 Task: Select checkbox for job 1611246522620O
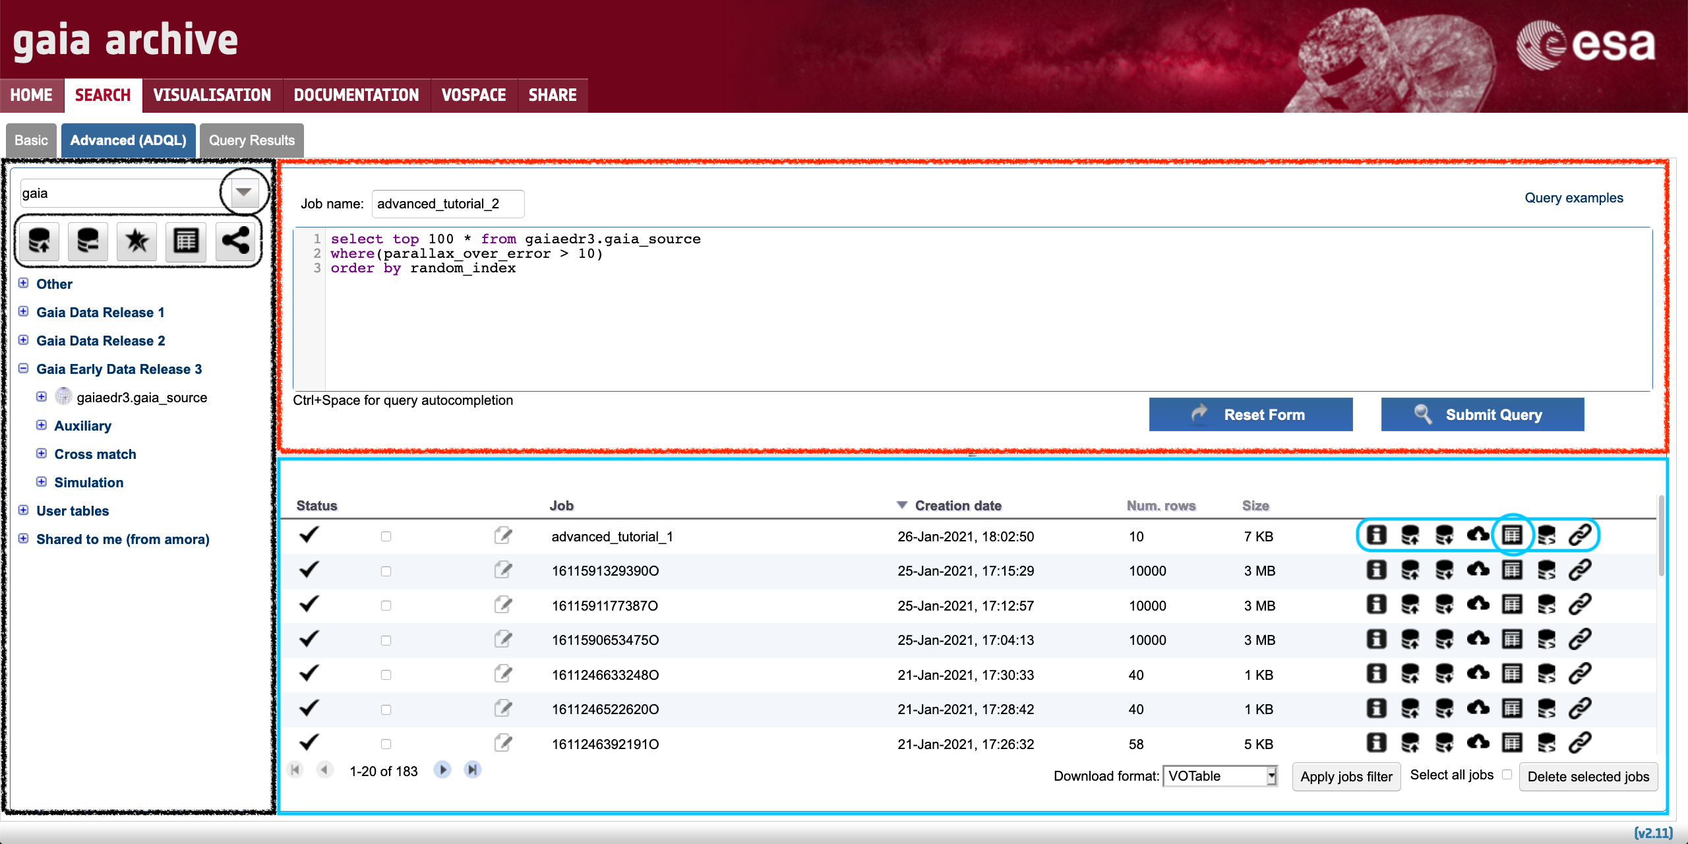(386, 709)
